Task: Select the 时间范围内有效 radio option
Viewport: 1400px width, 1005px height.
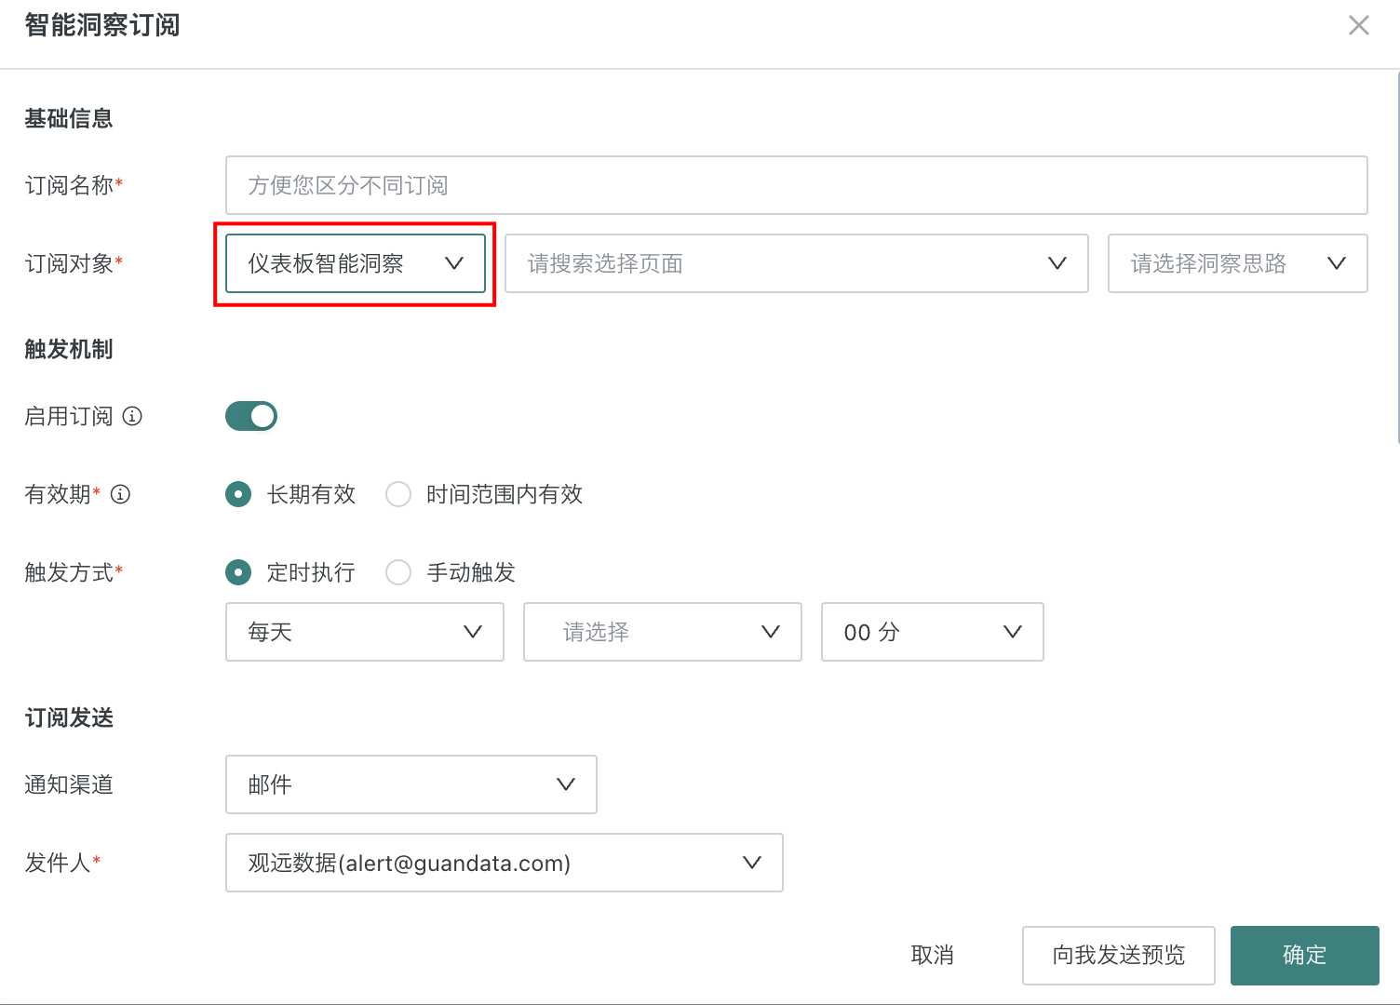Action: (x=398, y=494)
